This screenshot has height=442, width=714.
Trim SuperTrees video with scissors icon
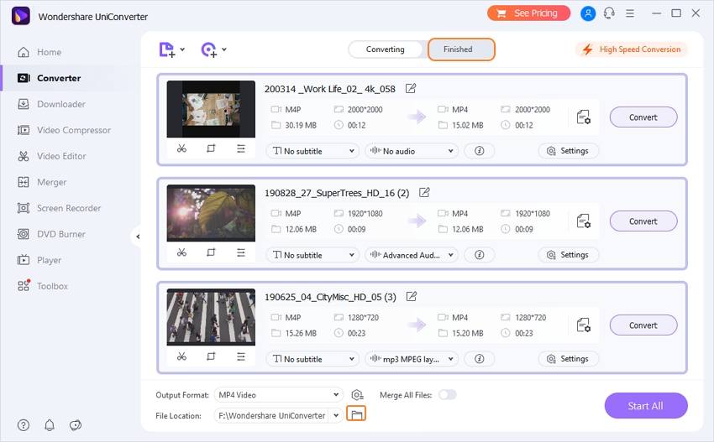coord(181,252)
